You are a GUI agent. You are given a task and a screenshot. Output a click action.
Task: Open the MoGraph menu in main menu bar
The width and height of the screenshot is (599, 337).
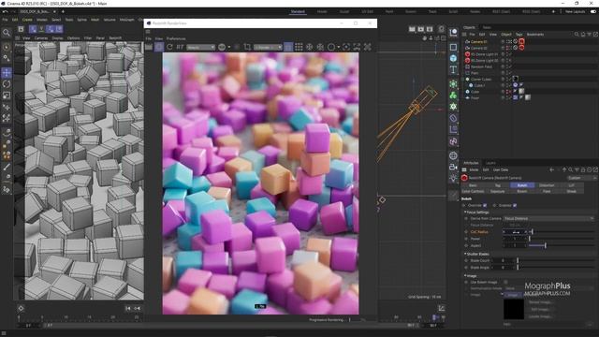click(127, 20)
